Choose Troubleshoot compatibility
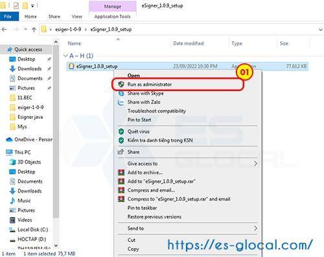Screen dimensions: 324x257 click(157, 111)
